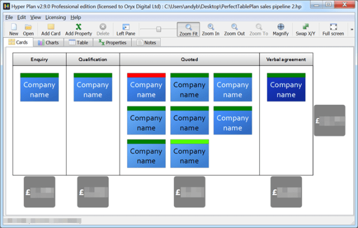The height and width of the screenshot is (228, 358).
Task: Adjust the zoom slider handle
Action: (x=159, y=29)
